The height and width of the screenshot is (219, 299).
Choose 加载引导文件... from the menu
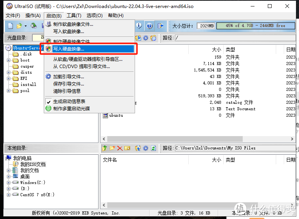(68, 77)
